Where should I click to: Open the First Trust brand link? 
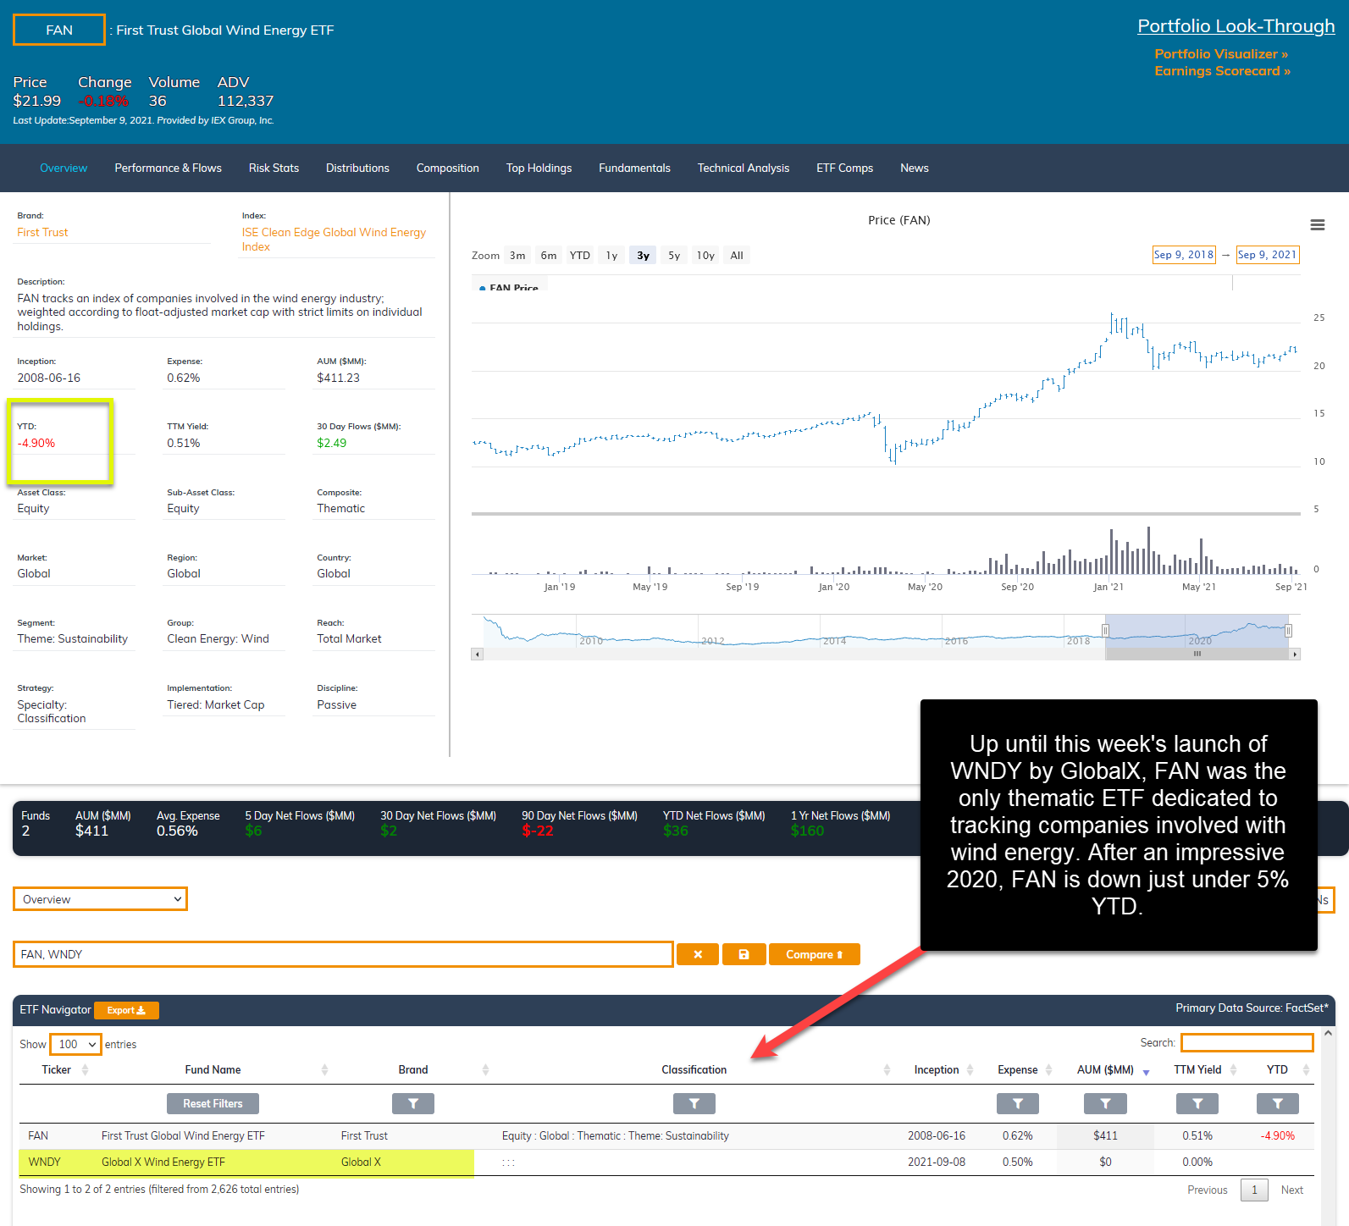(42, 232)
